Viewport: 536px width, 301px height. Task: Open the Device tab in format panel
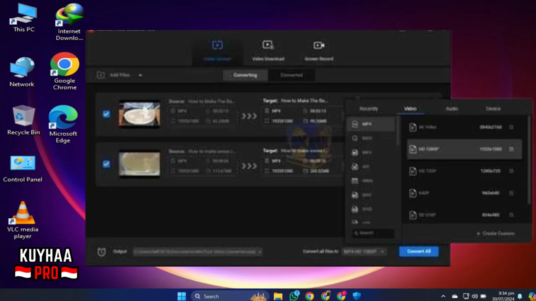[x=493, y=109]
